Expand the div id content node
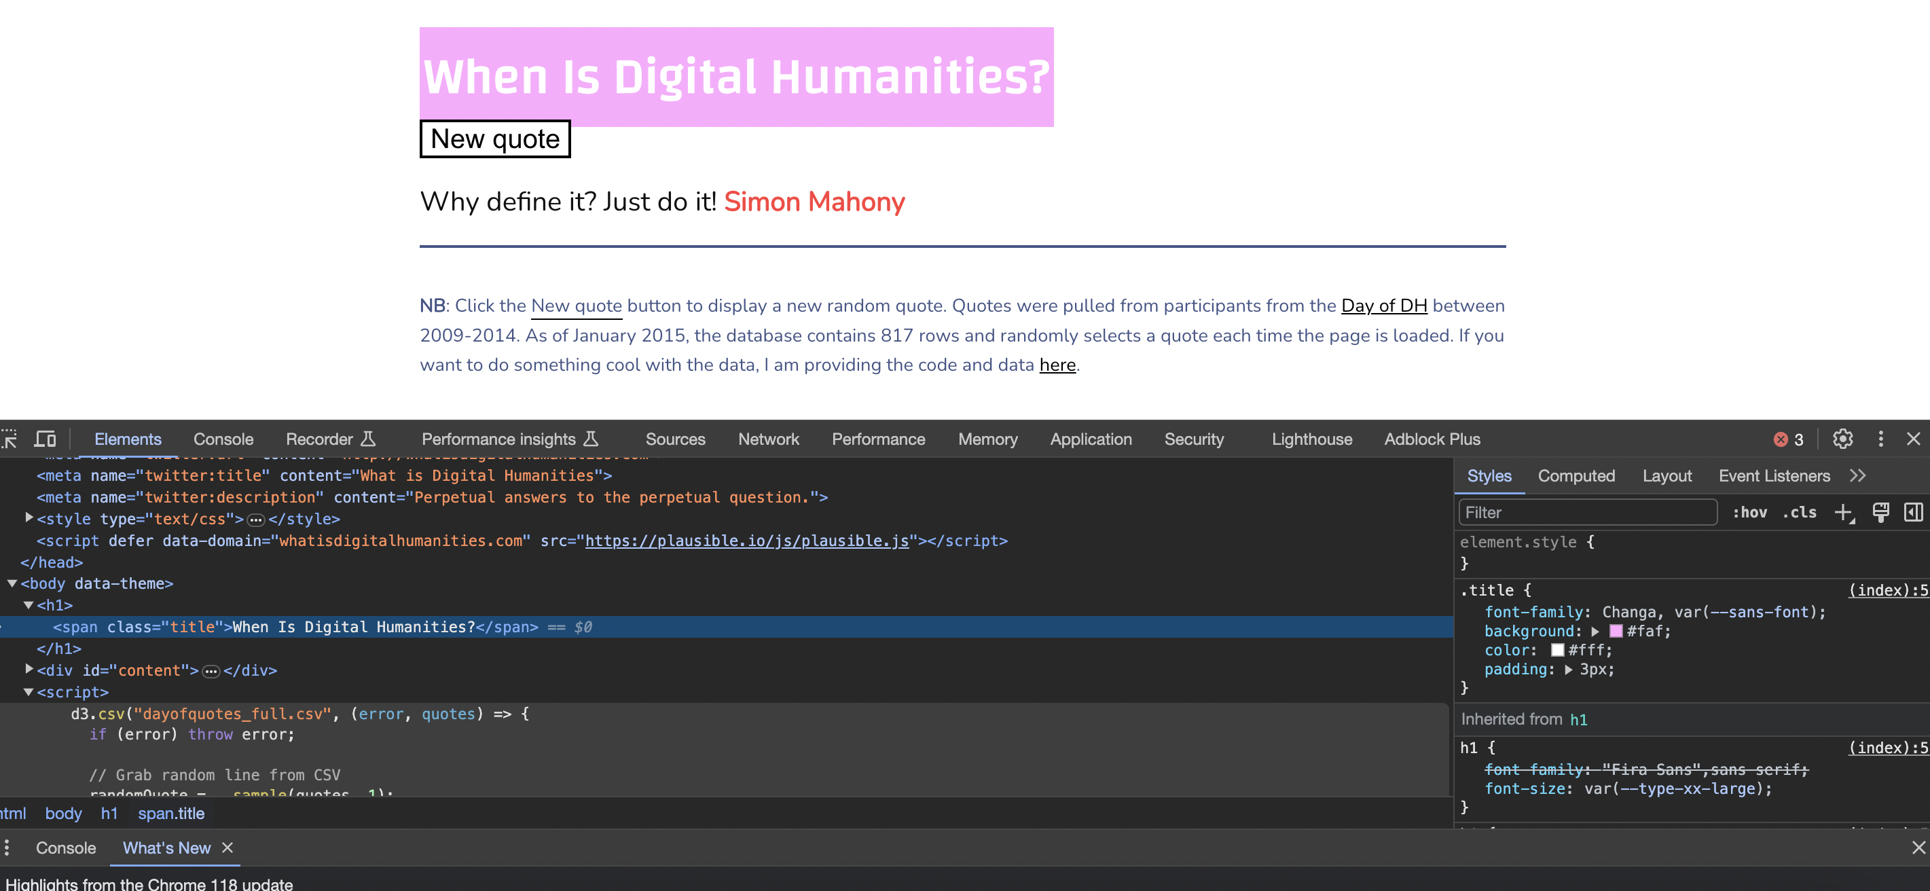 [x=29, y=669]
